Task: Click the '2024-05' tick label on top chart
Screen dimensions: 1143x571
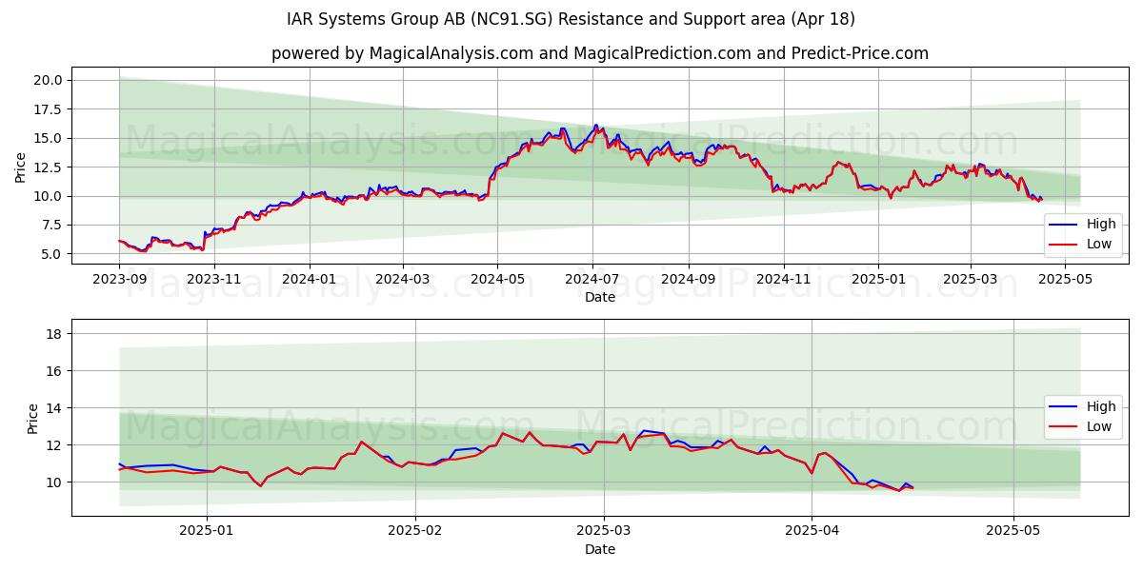Action: [x=496, y=281]
